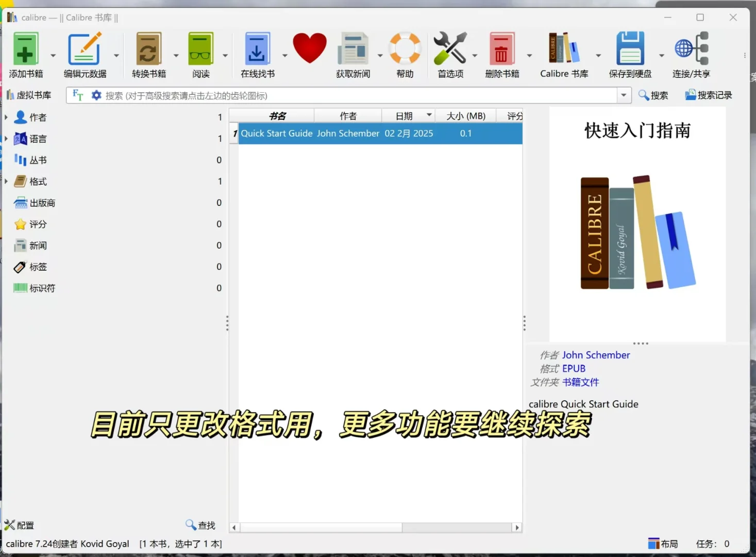Image resolution: width=756 pixels, height=557 pixels.
Task: Click the Connect/share (连接/共享) icon
Action: 692,48
